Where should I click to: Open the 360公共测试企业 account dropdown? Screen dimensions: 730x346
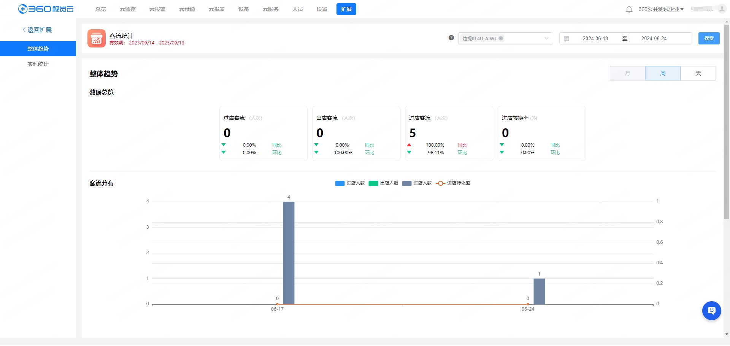[661, 9]
